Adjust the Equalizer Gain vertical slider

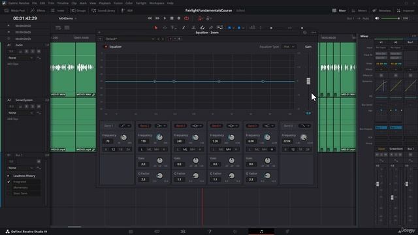[x=308, y=81]
